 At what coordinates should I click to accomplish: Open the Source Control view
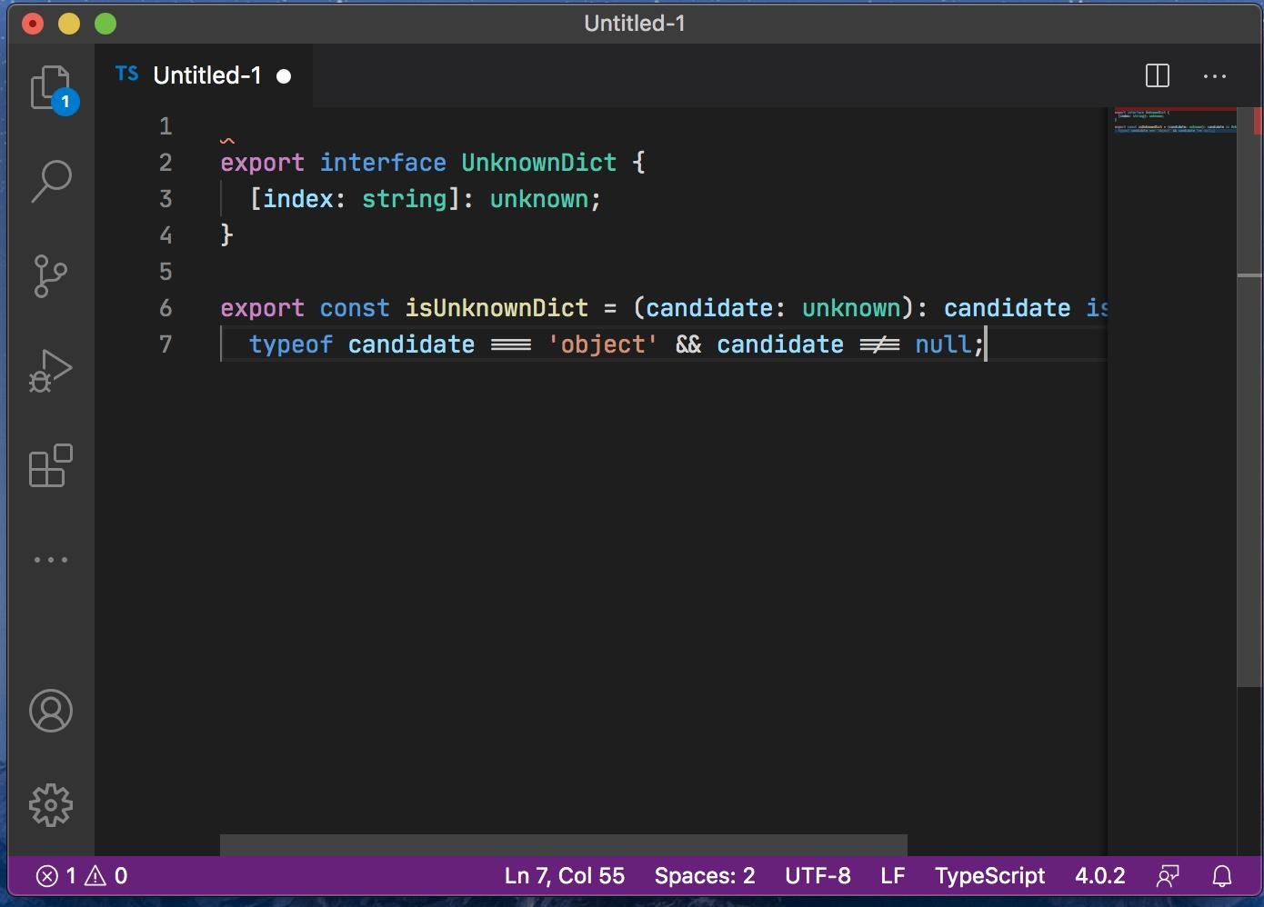pyautogui.click(x=51, y=276)
